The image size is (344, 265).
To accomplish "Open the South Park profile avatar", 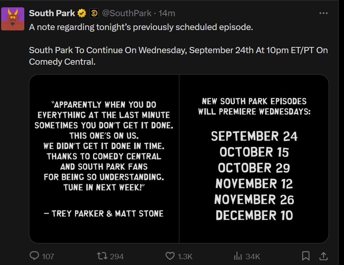I will click(13, 19).
